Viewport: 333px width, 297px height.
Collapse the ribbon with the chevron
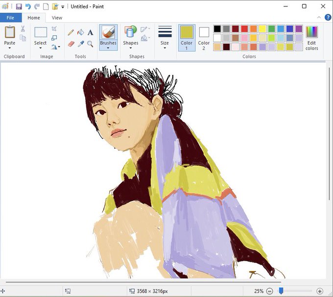click(319, 18)
